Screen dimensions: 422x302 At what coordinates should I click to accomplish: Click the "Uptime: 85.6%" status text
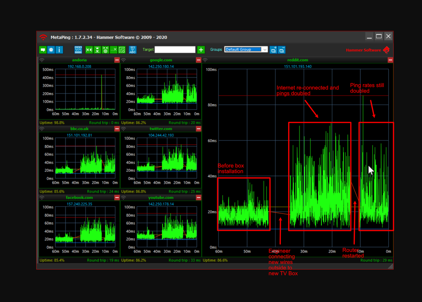52,192
